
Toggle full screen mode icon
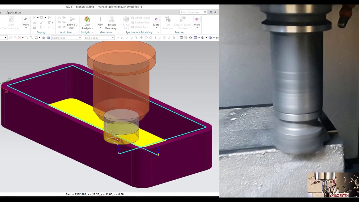[211, 12]
